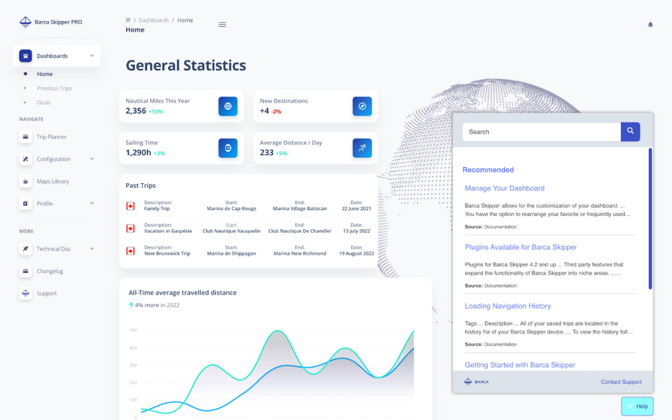The width and height of the screenshot is (672, 420).
Task: Click the compass icon on New Destinations card
Action: (x=362, y=106)
